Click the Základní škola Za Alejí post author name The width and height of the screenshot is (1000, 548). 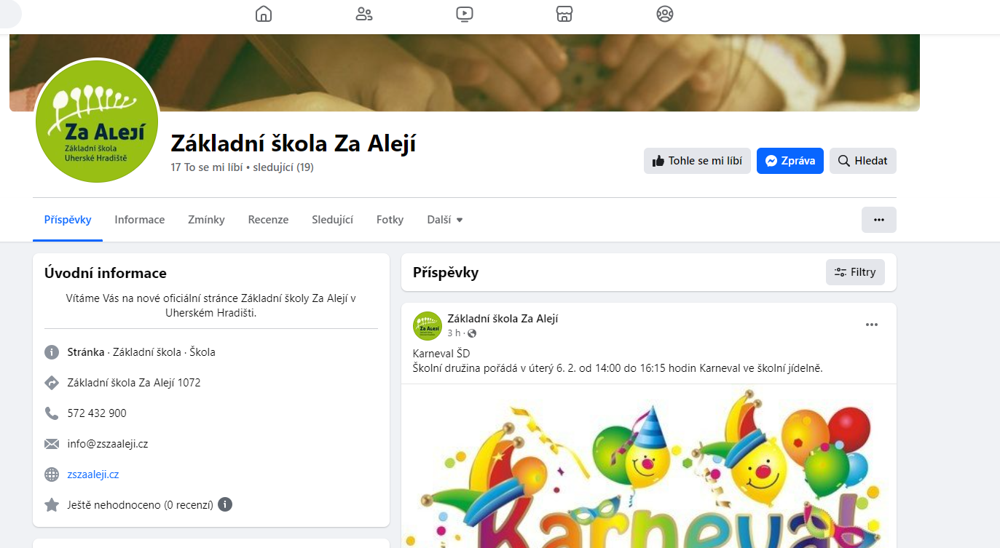click(x=503, y=319)
